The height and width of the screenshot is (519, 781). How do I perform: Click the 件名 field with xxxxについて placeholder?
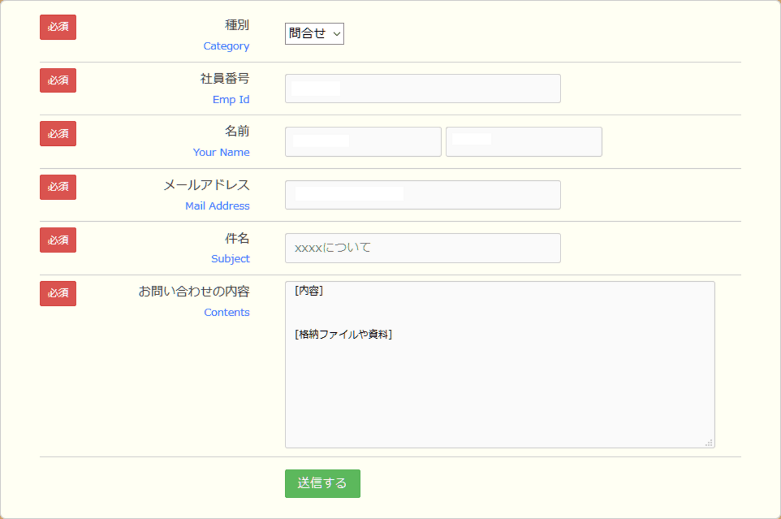422,248
